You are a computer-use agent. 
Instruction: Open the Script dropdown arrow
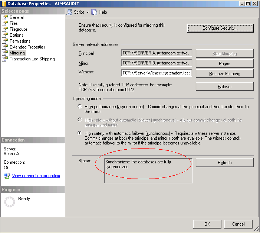[88, 12]
